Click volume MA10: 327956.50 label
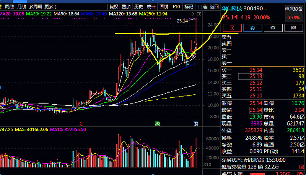The width and height of the screenshot is (306, 175). (68, 130)
